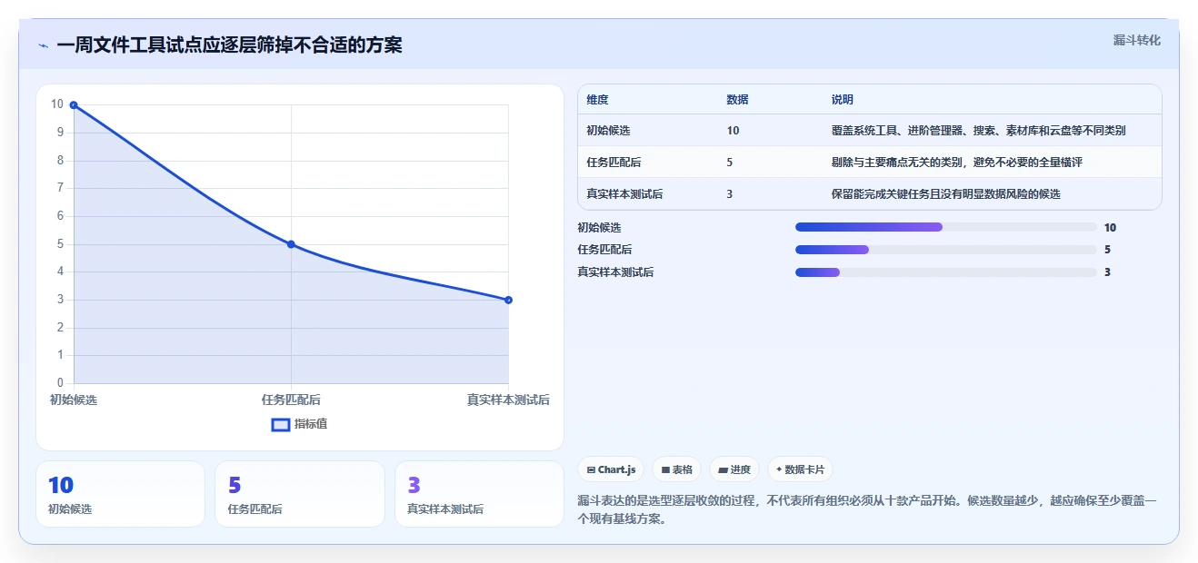
Task: Click the 数据卡片 tag
Action: pos(800,469)
